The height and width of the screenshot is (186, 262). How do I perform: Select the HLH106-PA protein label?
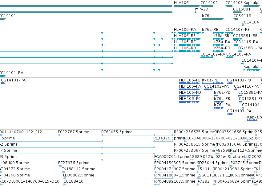(x=190, y=86)
